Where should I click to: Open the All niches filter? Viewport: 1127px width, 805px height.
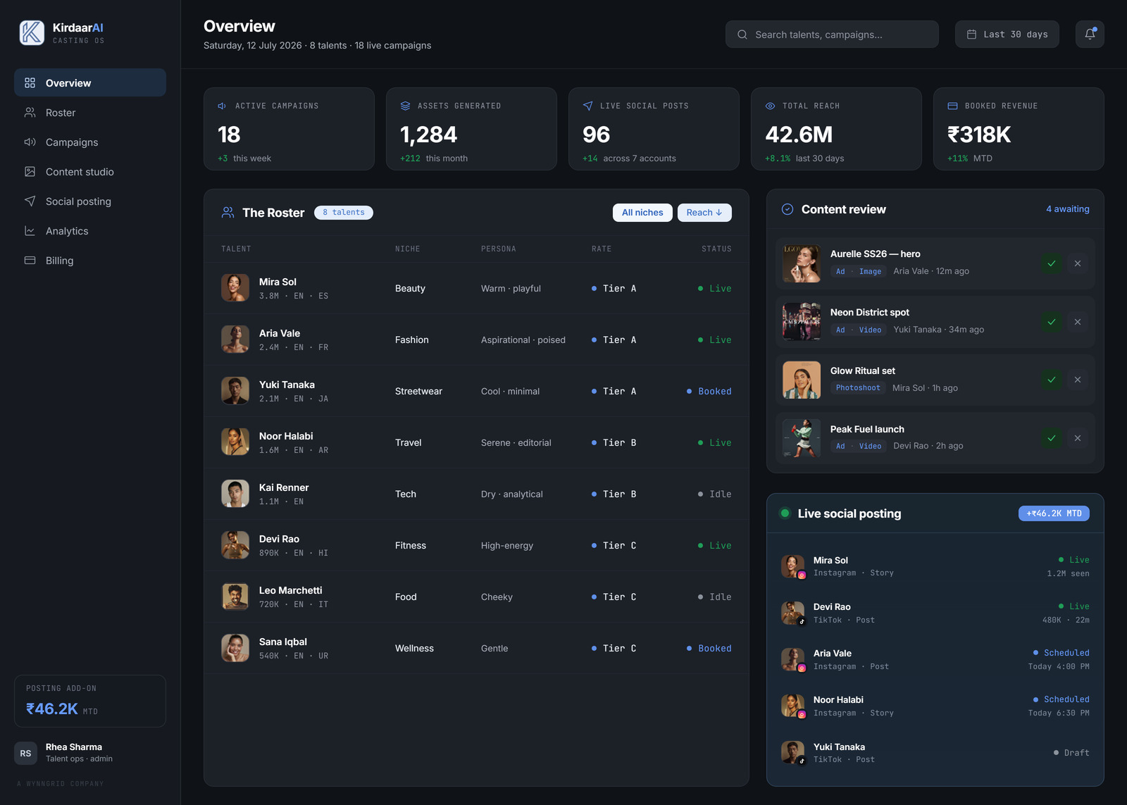(642, 213)
